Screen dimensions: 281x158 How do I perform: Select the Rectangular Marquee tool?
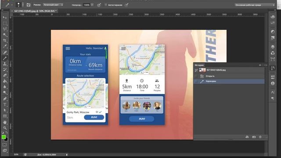5,23
